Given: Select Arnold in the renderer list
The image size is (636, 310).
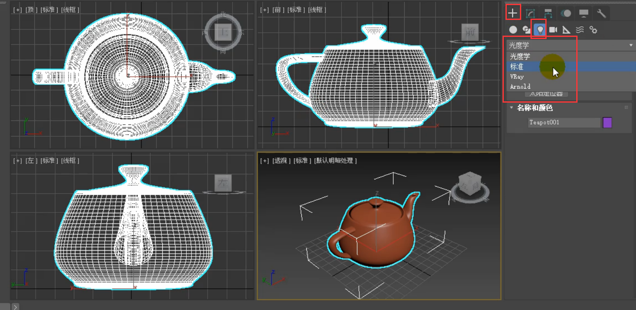Looking at the screenshot, I should pos(520,87).
